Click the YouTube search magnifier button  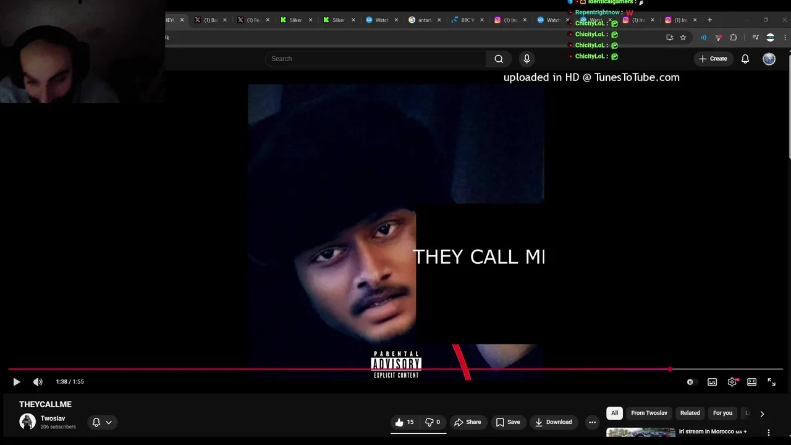(499, 59)
